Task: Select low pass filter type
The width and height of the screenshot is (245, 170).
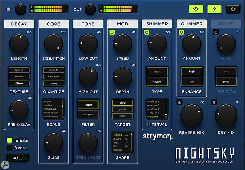Action: 88,115
